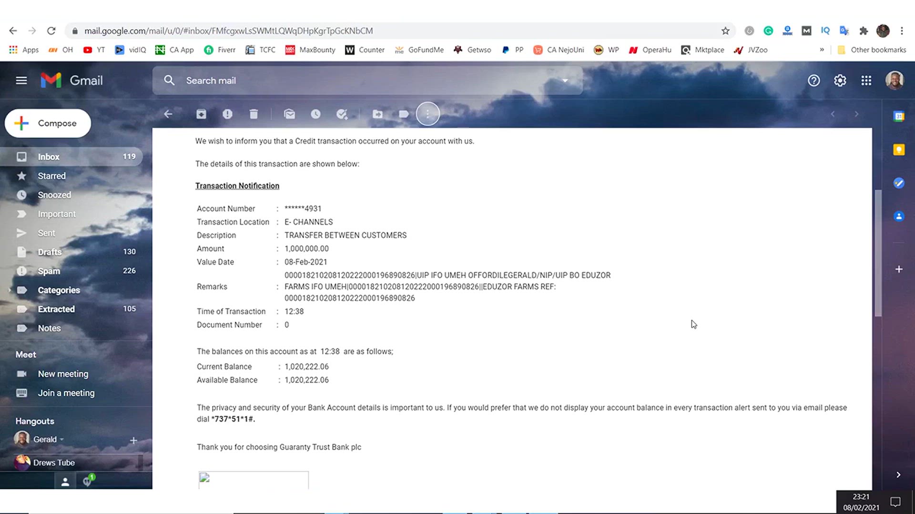Bookmark this page with star icon
Image resolution: width=915 pixels, height=514 pixels.
coord(725,31)
